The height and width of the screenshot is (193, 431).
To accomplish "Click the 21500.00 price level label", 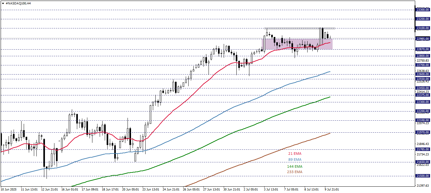I will click(423, 176).
